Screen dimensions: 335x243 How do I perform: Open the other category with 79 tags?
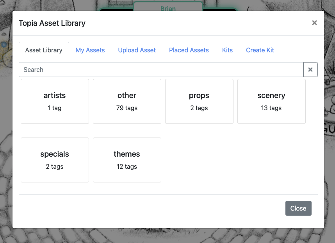[x=127, y=101]
